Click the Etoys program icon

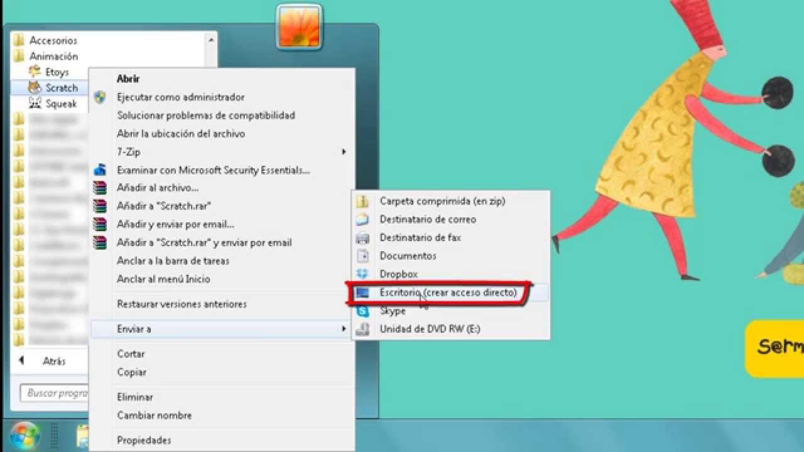[x=35, y=72]
